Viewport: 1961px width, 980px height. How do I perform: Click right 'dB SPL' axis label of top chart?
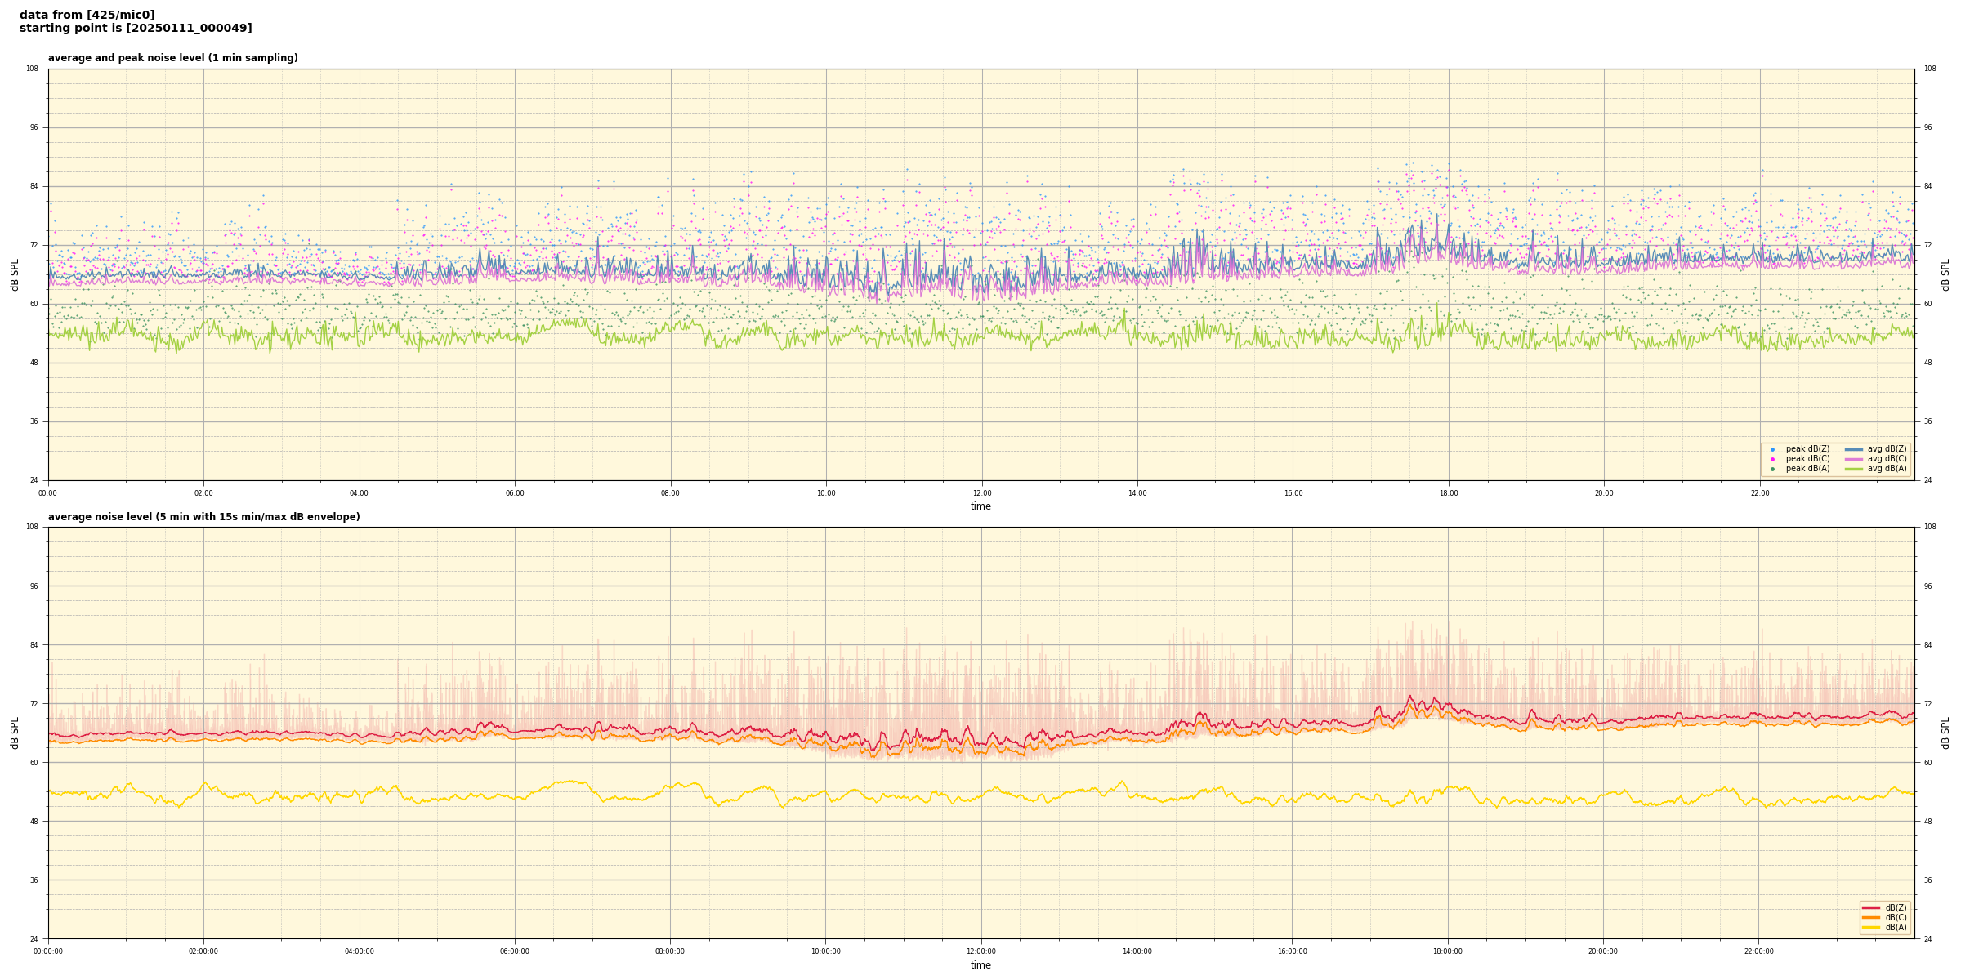[1945, 274]
